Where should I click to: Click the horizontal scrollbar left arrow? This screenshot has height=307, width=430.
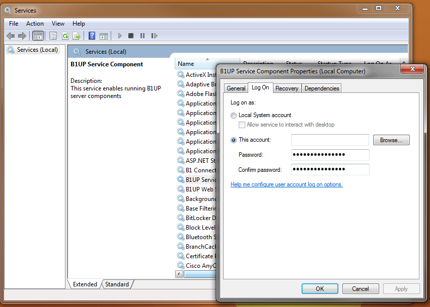(179, 274)
